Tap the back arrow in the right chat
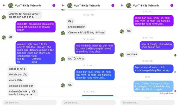 pyautogui.click(x=122, y=5)
